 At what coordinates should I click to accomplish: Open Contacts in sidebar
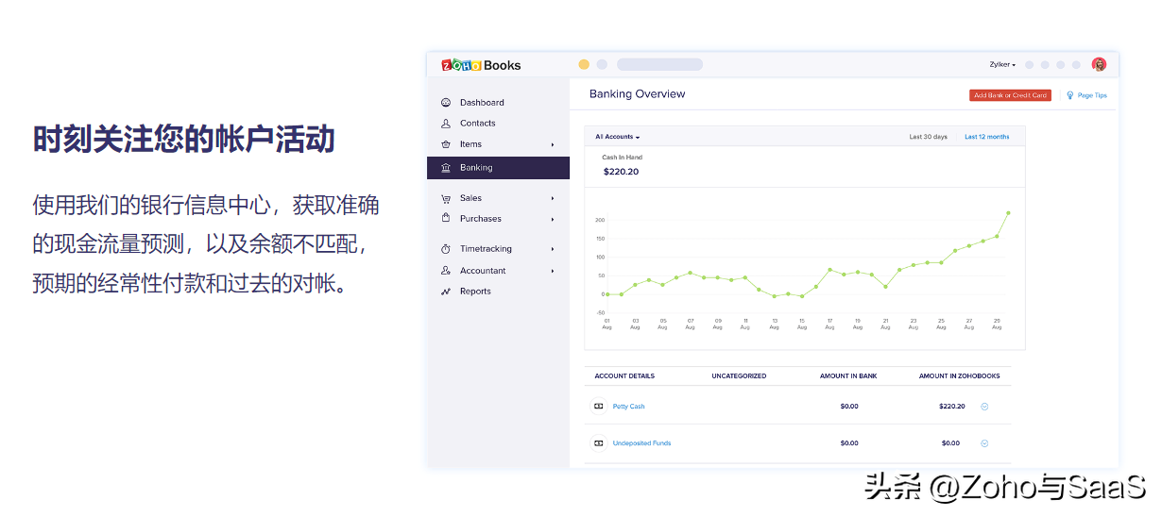(x=478, y=123)
